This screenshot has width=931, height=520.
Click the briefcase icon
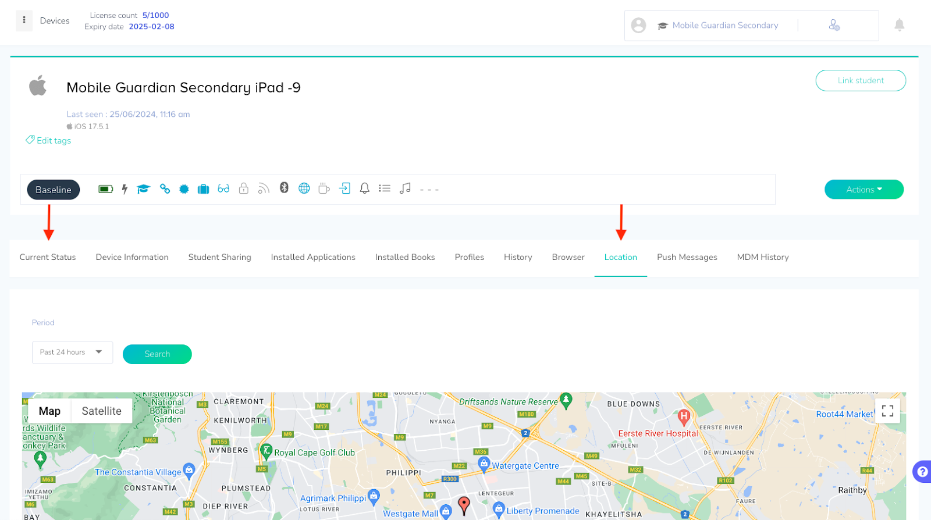(203, 189)
